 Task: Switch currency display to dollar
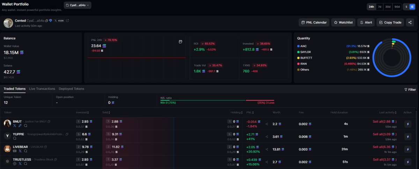406,7
